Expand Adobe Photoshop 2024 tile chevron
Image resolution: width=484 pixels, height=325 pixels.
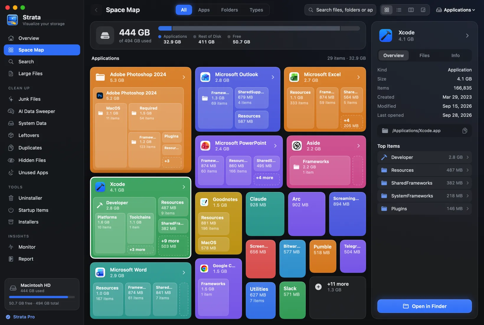tap(184, 77)
